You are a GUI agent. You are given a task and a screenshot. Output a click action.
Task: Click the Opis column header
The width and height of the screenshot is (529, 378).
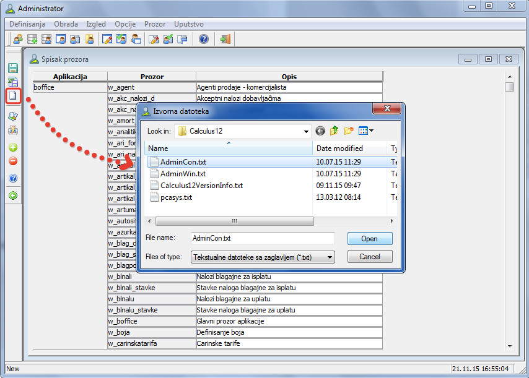coord(289,77)
